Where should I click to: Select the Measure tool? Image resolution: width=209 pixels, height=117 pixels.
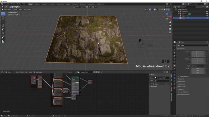3,42
